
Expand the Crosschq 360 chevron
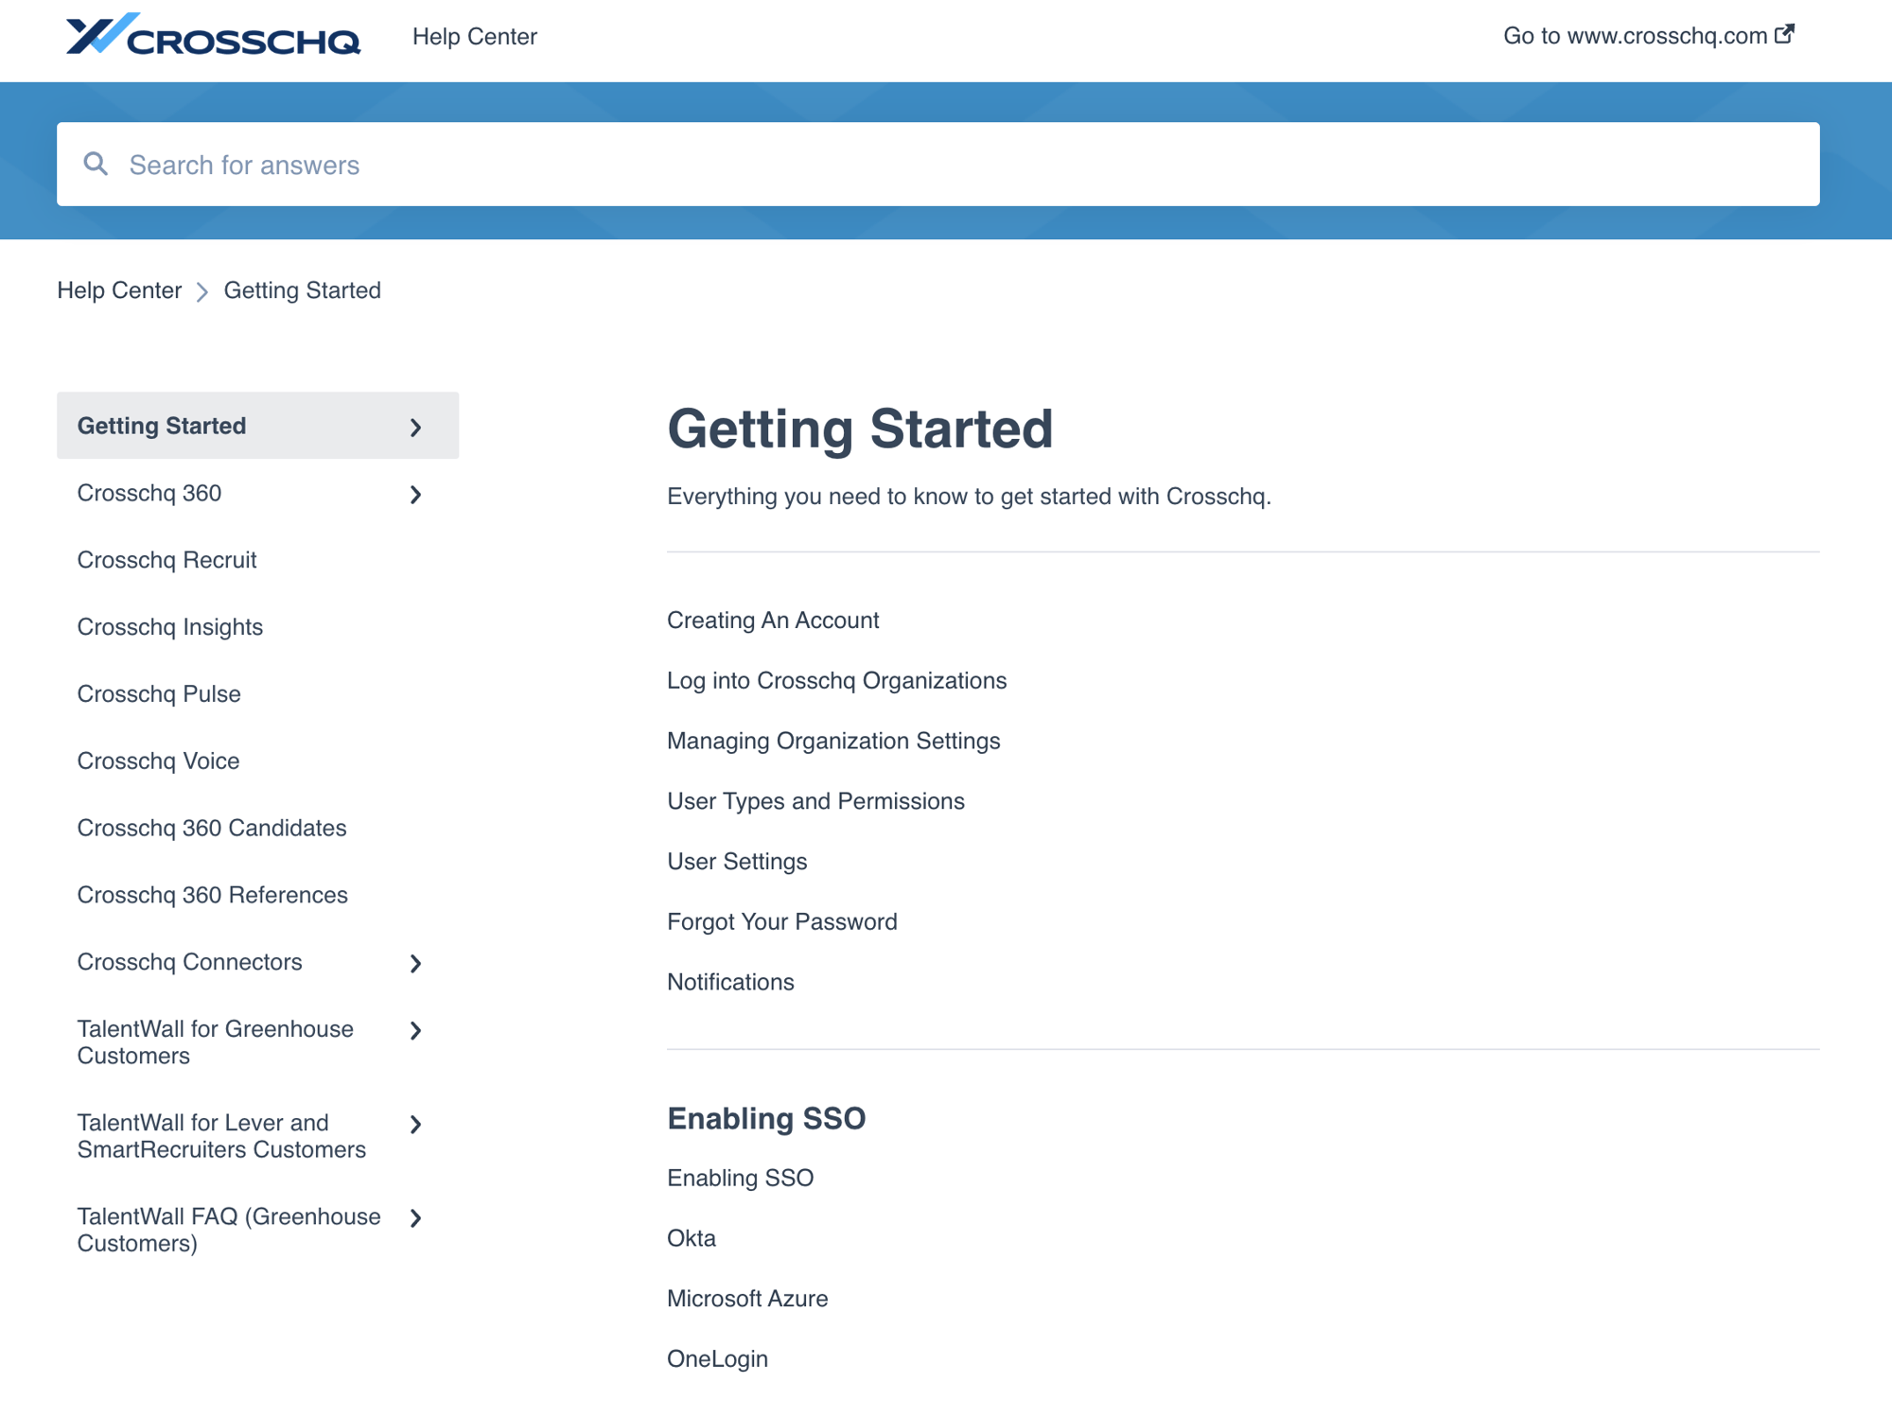click(415, 495)
